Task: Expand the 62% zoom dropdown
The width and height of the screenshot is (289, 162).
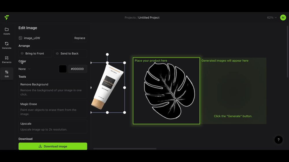Action: coord(272,18)
